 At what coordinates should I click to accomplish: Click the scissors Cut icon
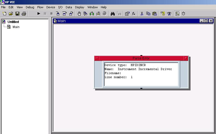click(142, 14)
